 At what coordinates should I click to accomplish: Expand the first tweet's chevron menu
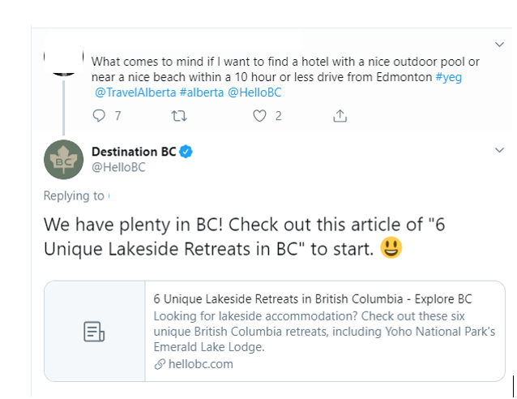(x=499, y=44)
